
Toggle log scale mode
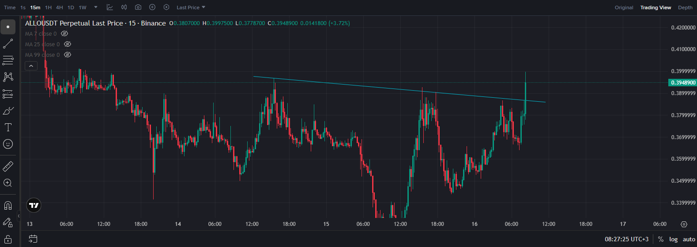point(673,239)
